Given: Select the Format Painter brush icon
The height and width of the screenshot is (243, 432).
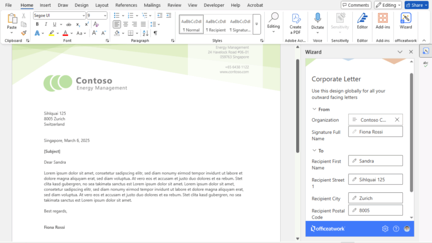Looking at the screenshot, I should point(24,33).
